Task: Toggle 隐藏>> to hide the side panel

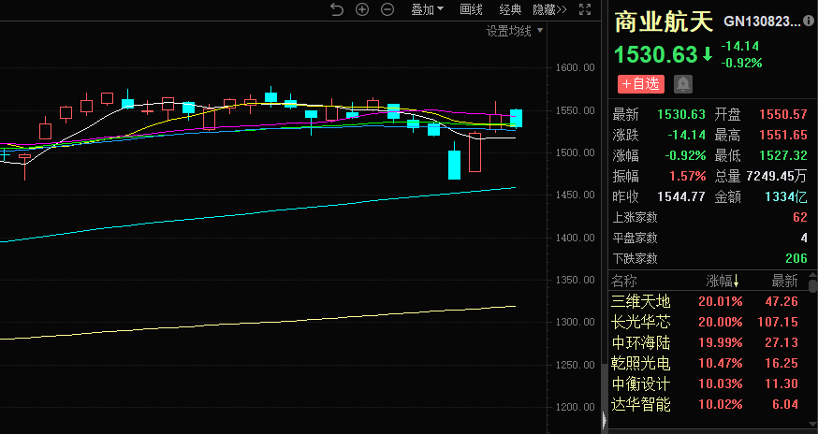Action: 549,9
